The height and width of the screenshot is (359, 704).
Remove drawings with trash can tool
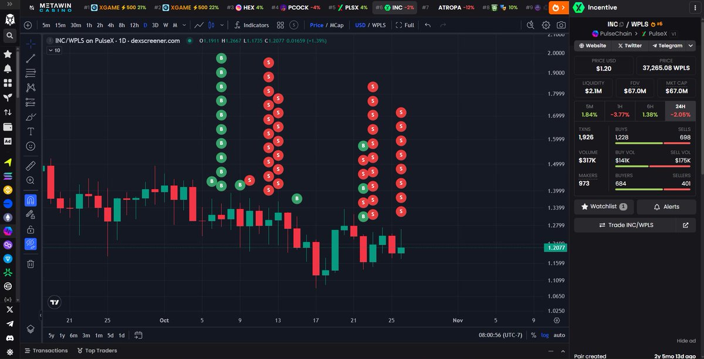[x=31, y=264]
